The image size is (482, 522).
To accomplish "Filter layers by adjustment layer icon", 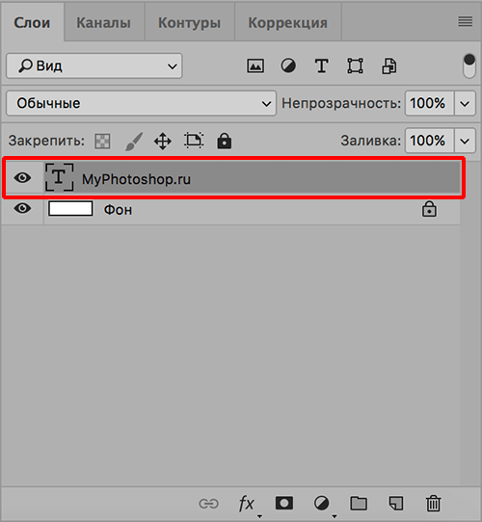I will click(288, 65).
